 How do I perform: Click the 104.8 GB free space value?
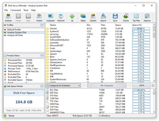(24, 102)
